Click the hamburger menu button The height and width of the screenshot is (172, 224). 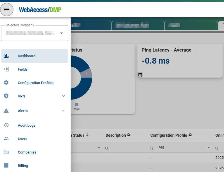click(7, 10)
